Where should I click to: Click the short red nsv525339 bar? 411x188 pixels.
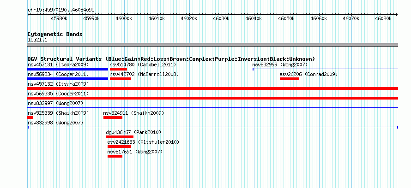30,117
